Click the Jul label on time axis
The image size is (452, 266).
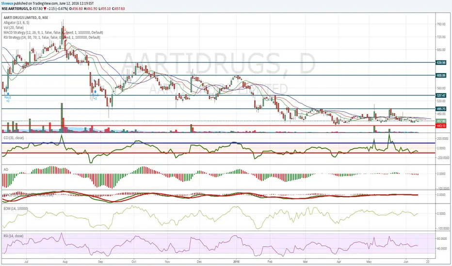point(26,262)
